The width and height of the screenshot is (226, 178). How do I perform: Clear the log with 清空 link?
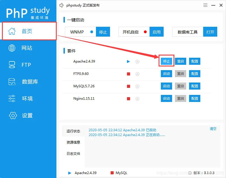point(213,129)
